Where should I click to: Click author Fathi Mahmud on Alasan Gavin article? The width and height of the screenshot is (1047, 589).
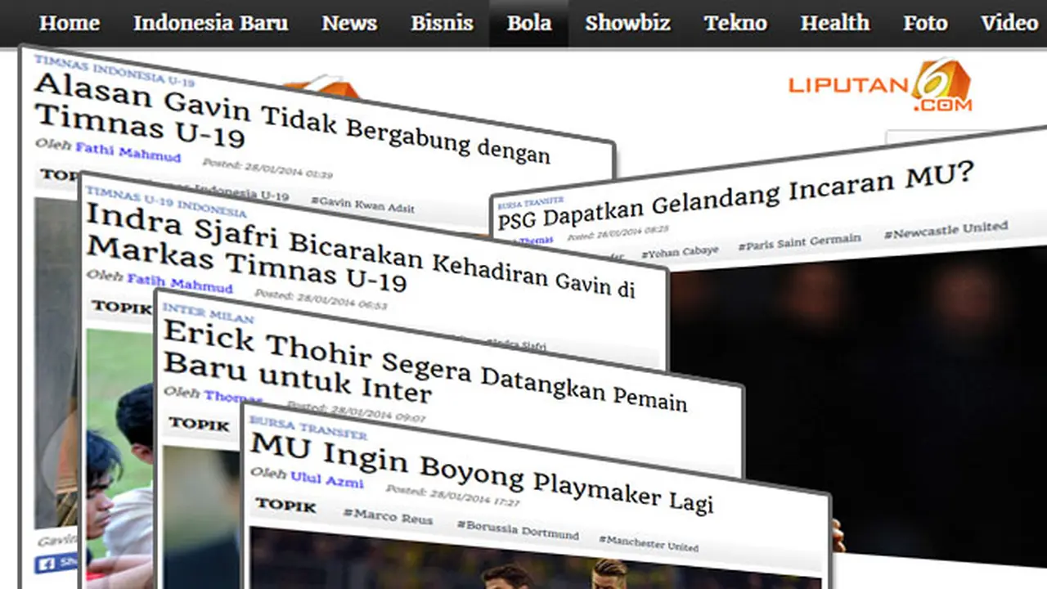click(128, 151)
